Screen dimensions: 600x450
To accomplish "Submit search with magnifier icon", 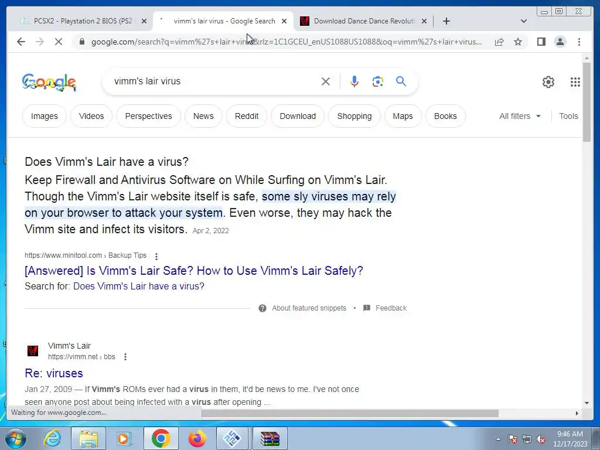I will click(401, 81).
